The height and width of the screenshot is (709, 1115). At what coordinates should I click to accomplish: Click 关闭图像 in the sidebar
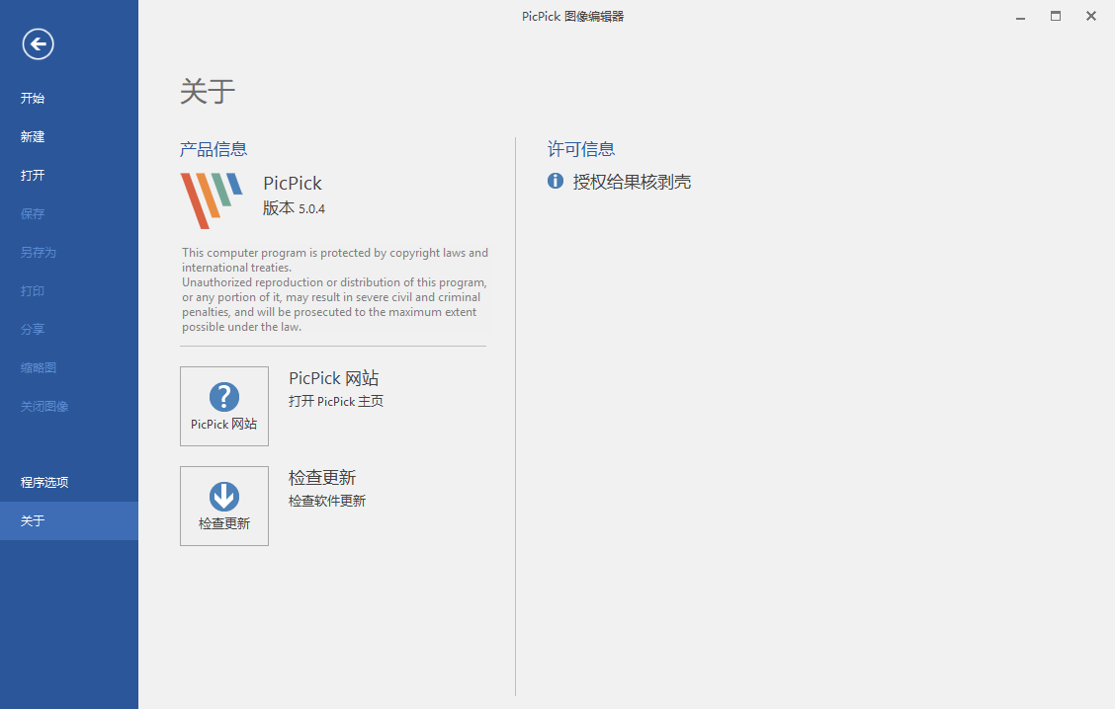coord(44,407)
